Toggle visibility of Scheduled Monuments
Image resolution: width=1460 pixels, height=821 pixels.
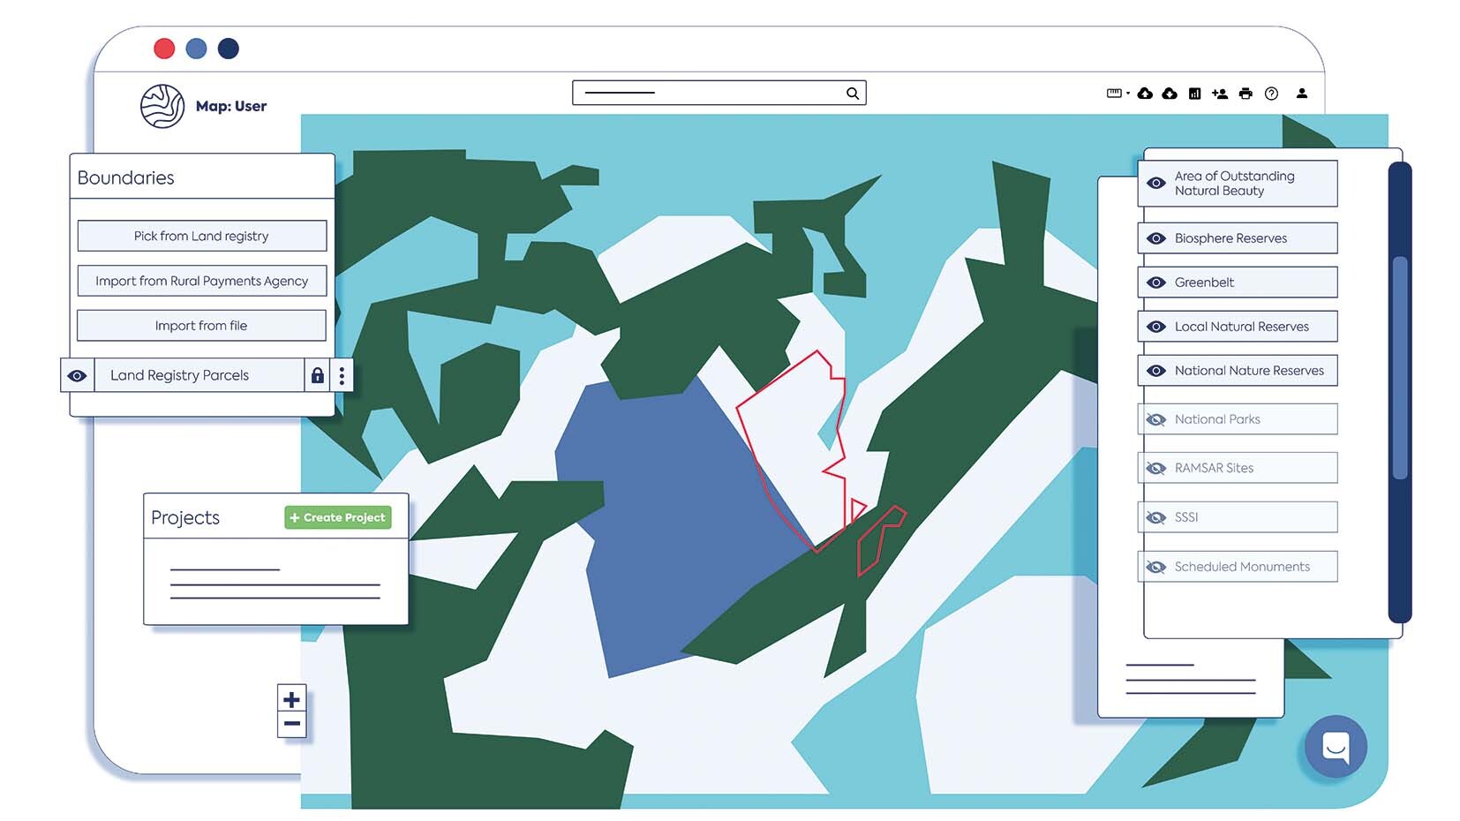[1155, 566]
